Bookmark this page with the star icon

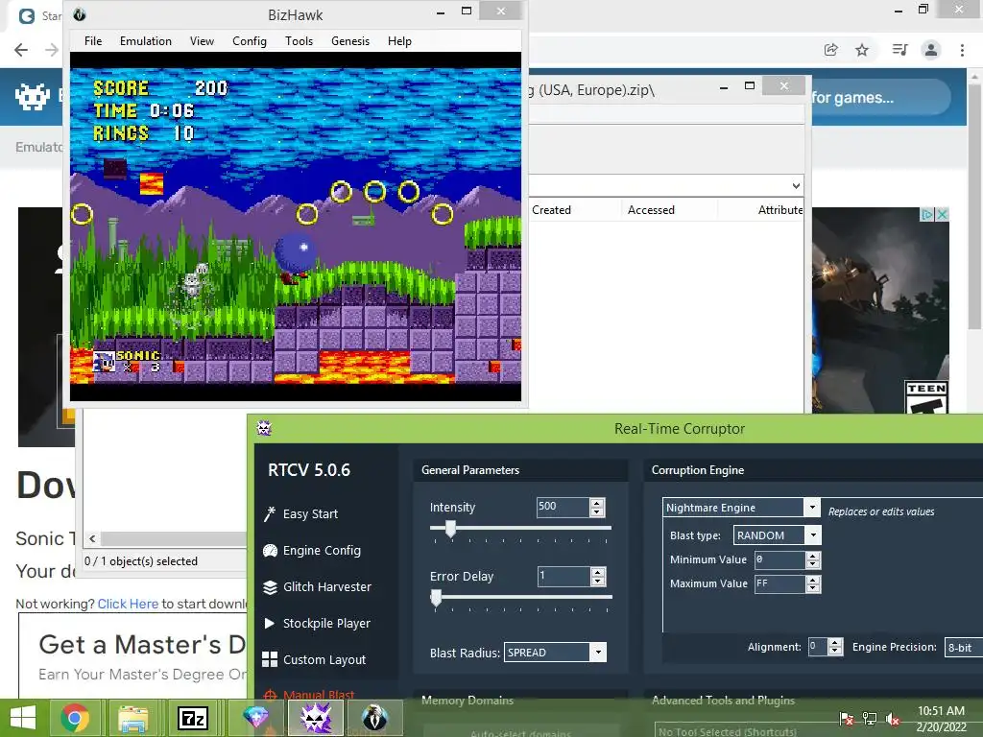[862, 50]
